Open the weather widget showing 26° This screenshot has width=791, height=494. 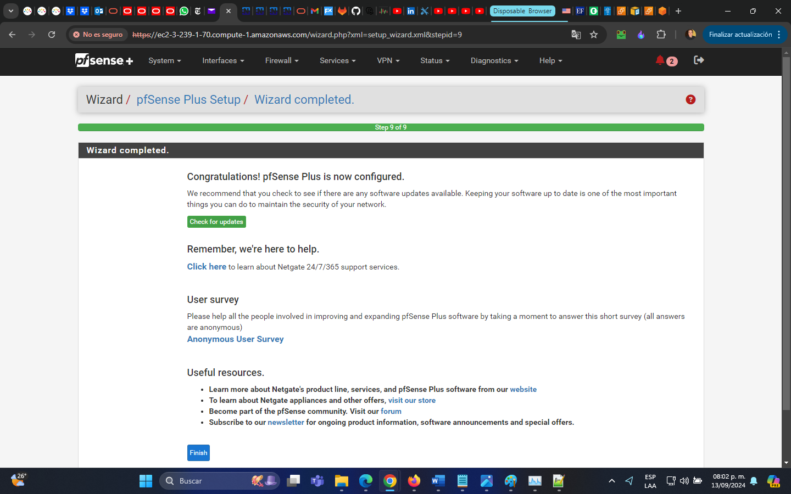point(19,480)
